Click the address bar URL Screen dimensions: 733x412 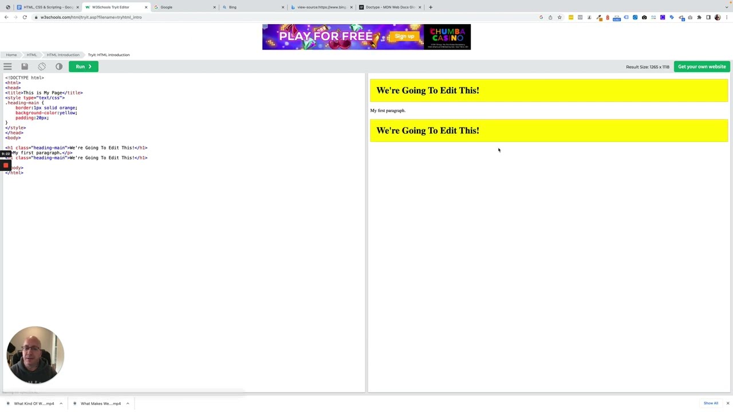(x=91, y=17)
